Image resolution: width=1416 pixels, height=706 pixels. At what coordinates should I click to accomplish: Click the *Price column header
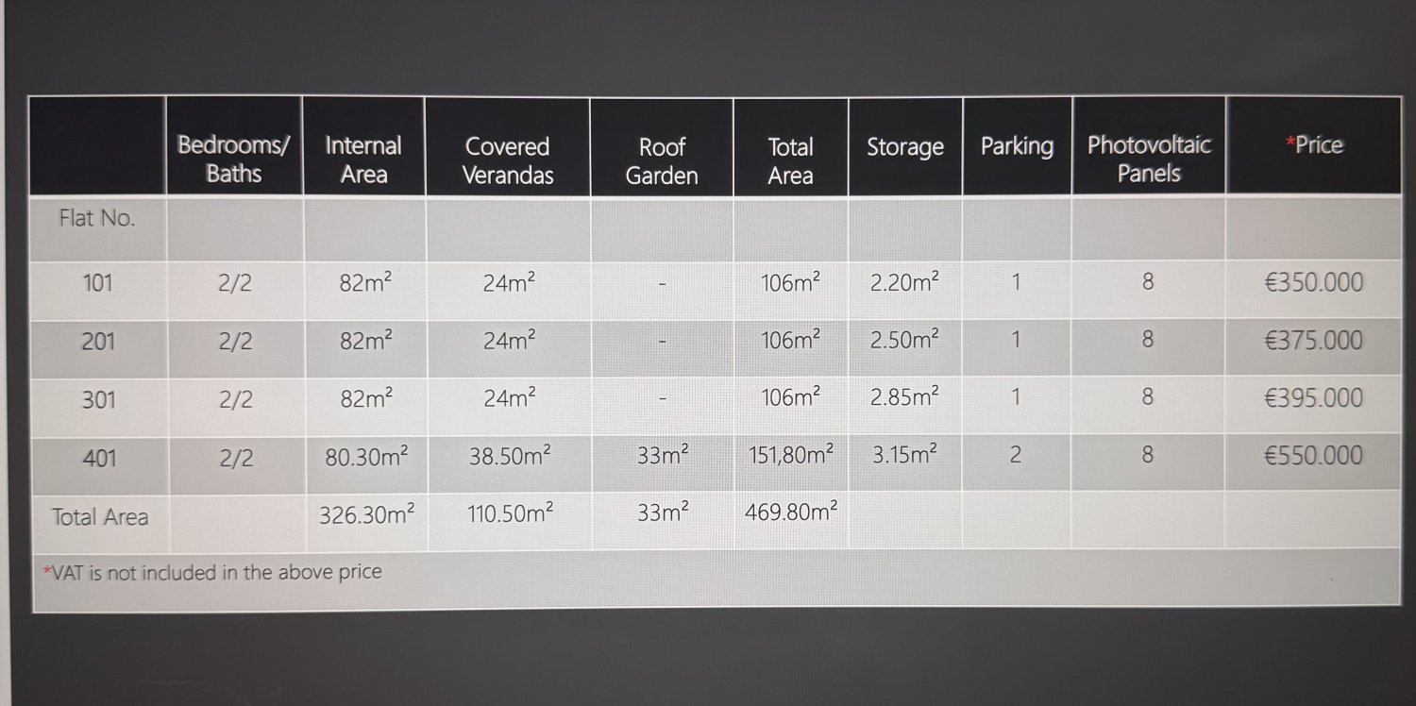[x=1314, y=144]
